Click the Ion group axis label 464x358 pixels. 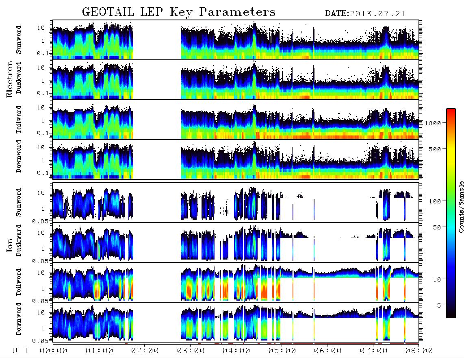pyautogui.click(x=10, y=245)
